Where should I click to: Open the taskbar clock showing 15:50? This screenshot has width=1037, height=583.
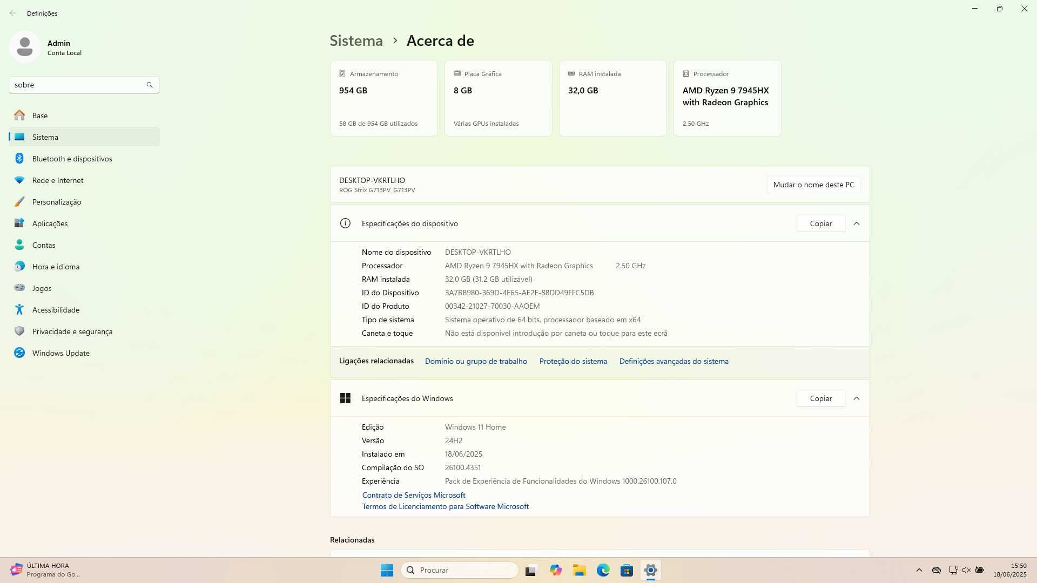coord(1009,570)
